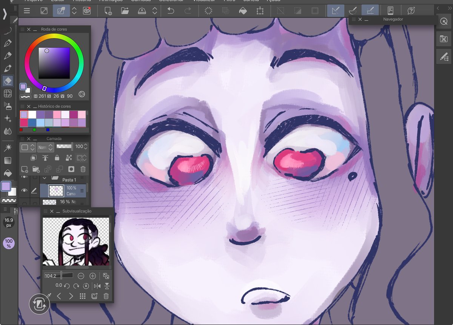
Task: Delete image with Subvisualização trash icon
Action: coord(106,296)
